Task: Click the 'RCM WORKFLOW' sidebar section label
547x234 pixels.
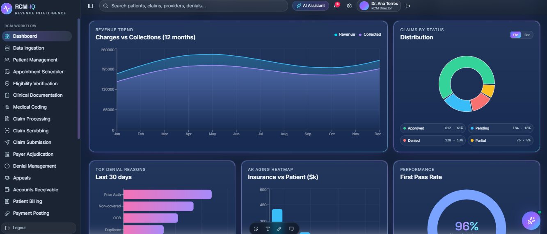Action: click(x=21, y=26)
